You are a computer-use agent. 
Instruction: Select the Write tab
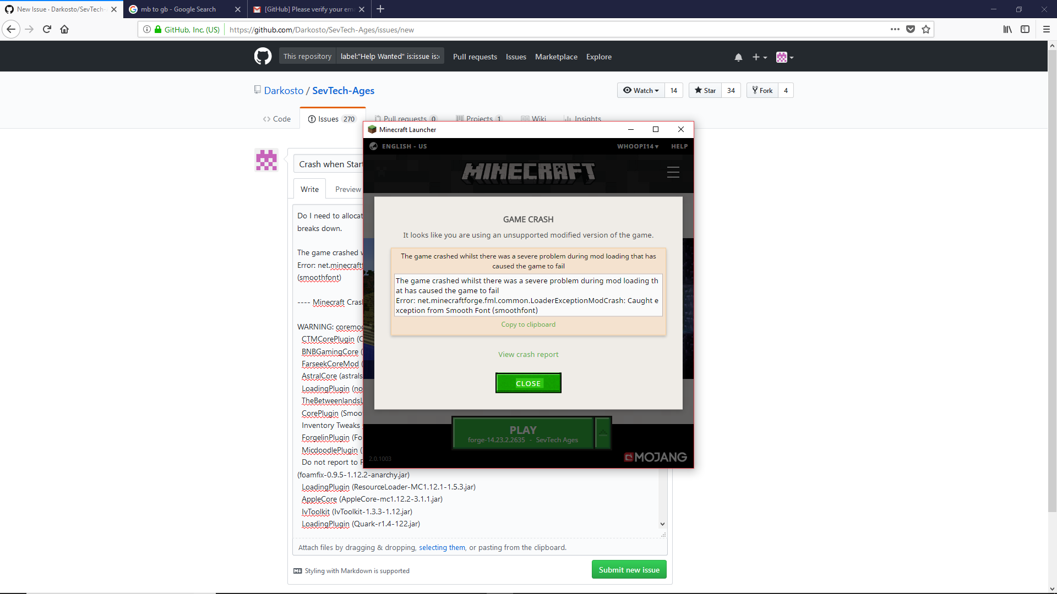pos(309,189)
